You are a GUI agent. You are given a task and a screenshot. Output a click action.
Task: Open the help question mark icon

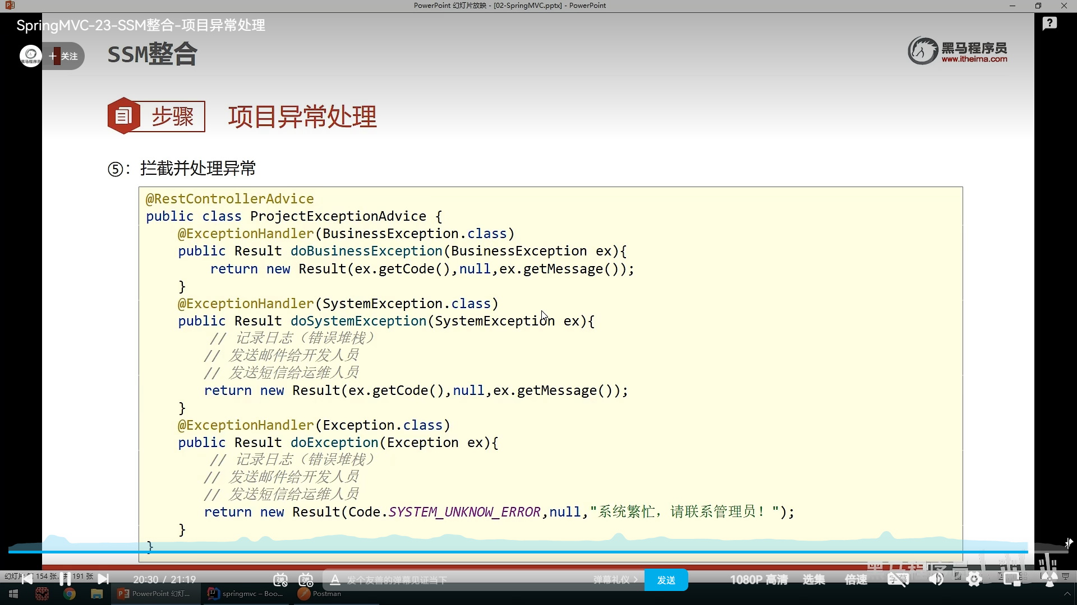[1050, 24]
